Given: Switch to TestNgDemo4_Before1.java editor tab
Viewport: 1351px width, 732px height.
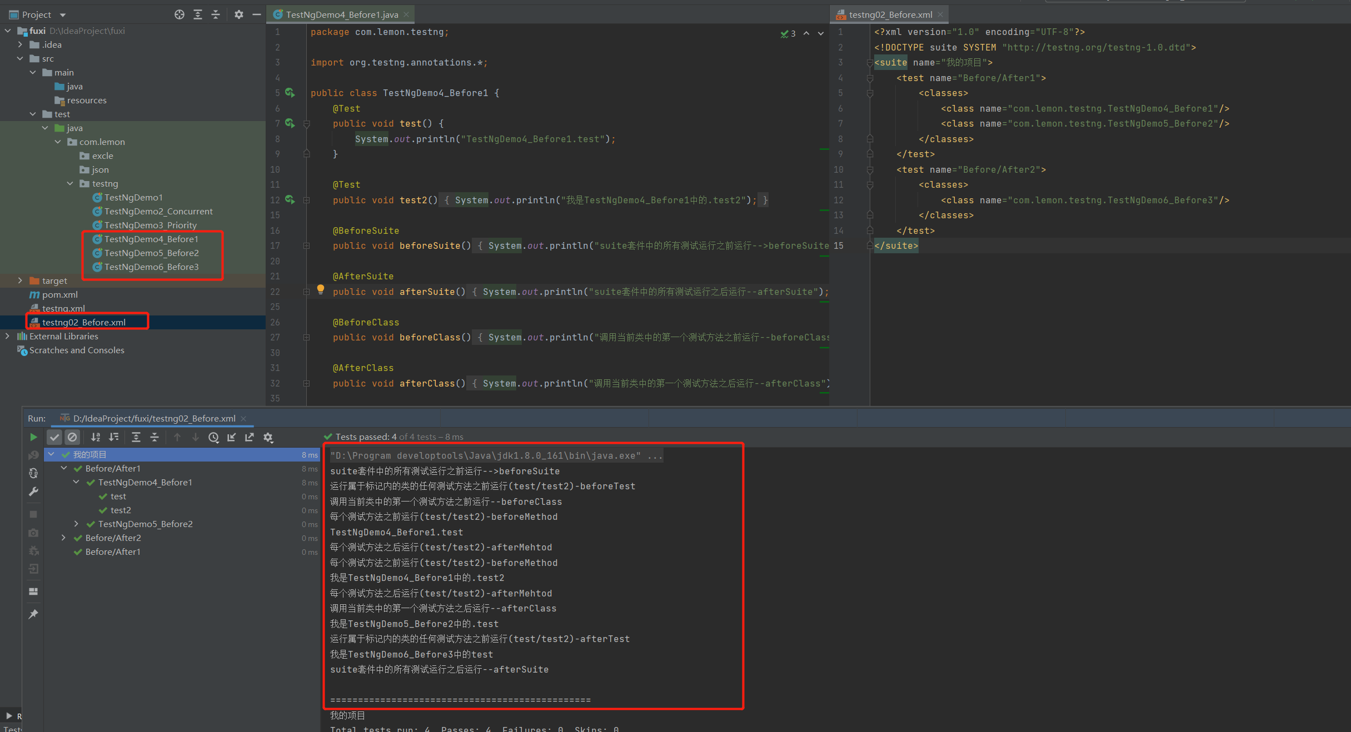Looking at the screenshot, I should (x=341, y=14).
